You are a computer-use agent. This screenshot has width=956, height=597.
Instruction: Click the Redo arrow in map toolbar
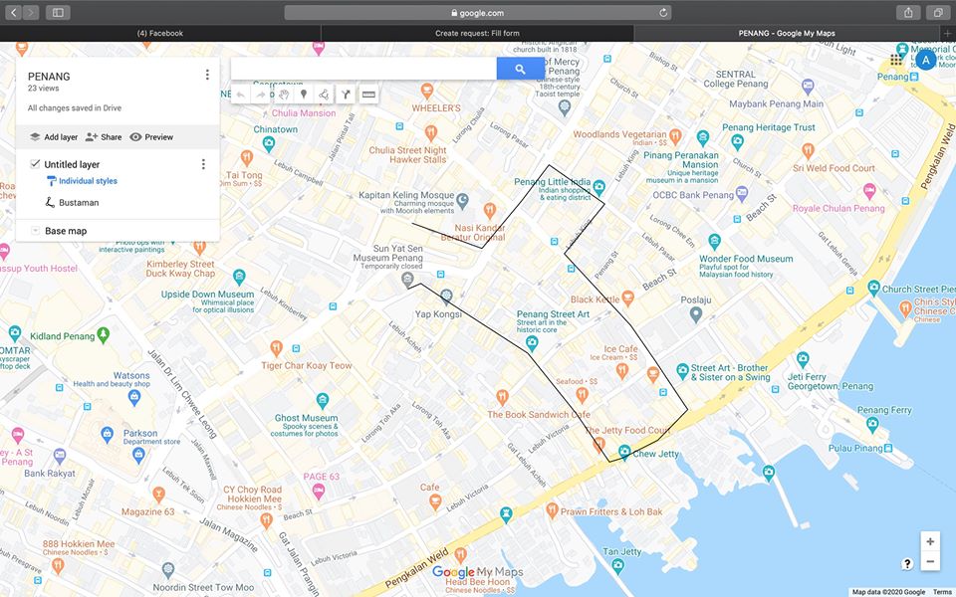click(x=261, y=95)
